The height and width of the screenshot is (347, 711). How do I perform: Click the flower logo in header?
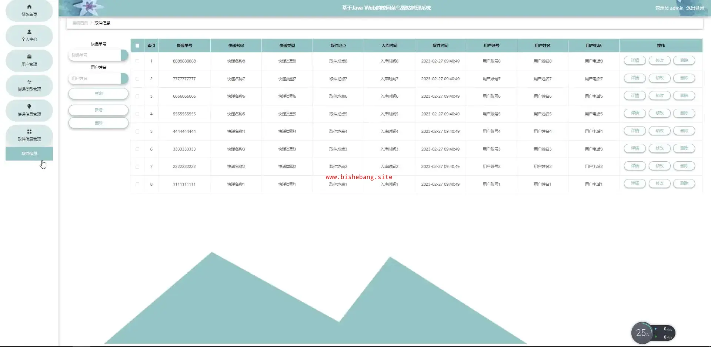coord(88,7)
